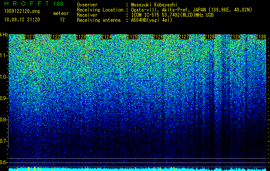Select the 2127 time label
Screen dimensions: 270x171
184,37
